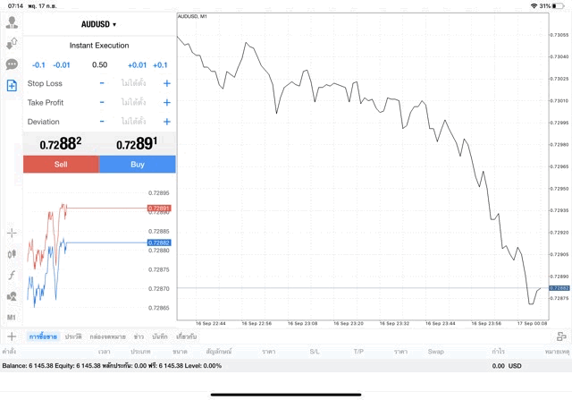Expand the AUDUSD symbol dropdown
Viewport: 572px width, 400px height.
99,24
